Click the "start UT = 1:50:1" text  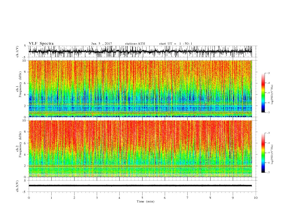pyautogui.click(x=176, y=44)
